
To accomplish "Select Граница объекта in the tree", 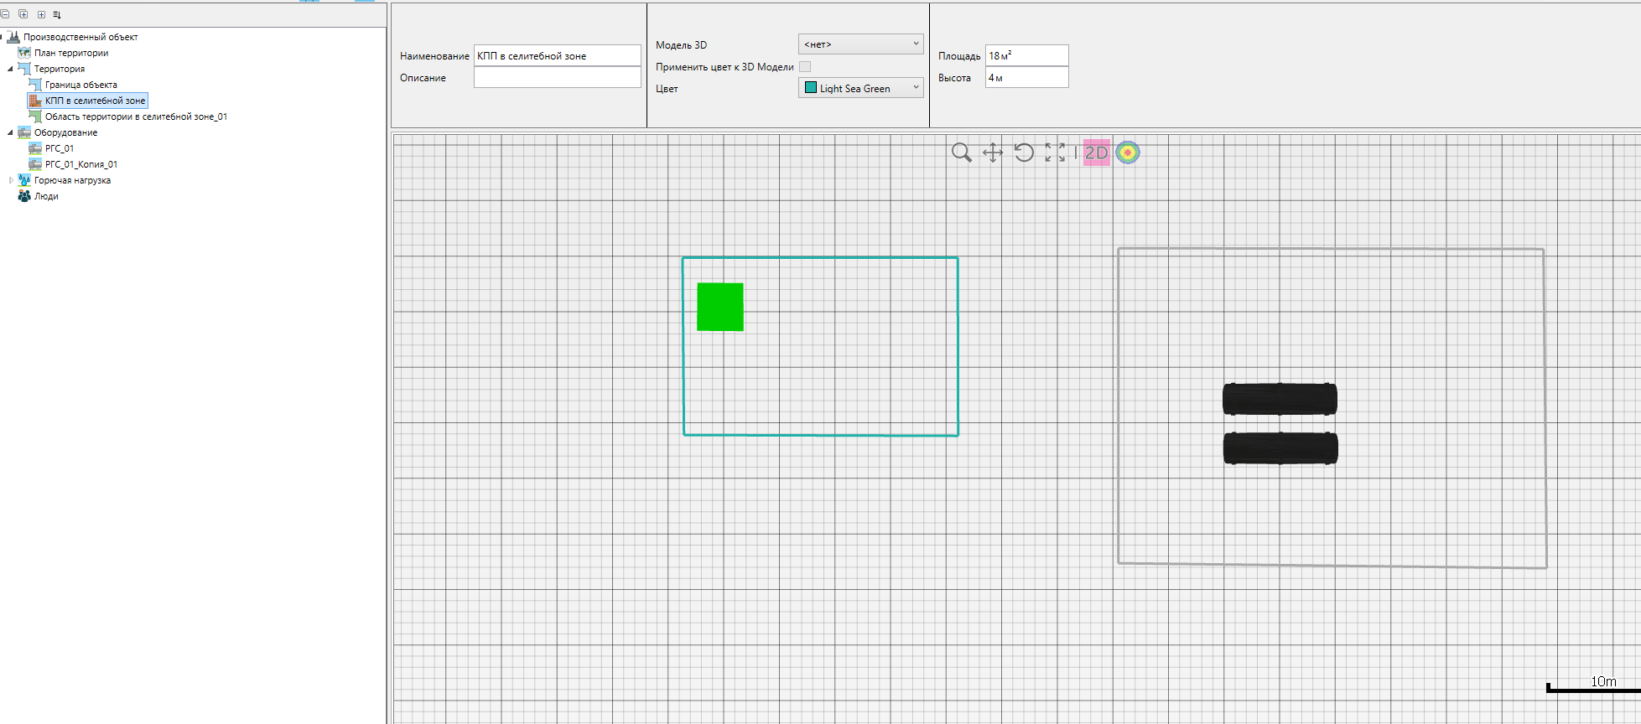I will [80, 85].
